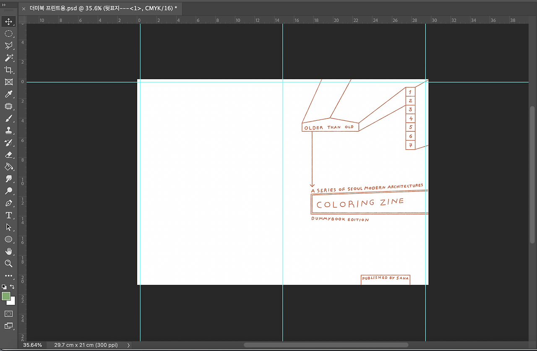Select the Ellipse shape tool
This screenshot has width=537, height=351.
[8, 239]
